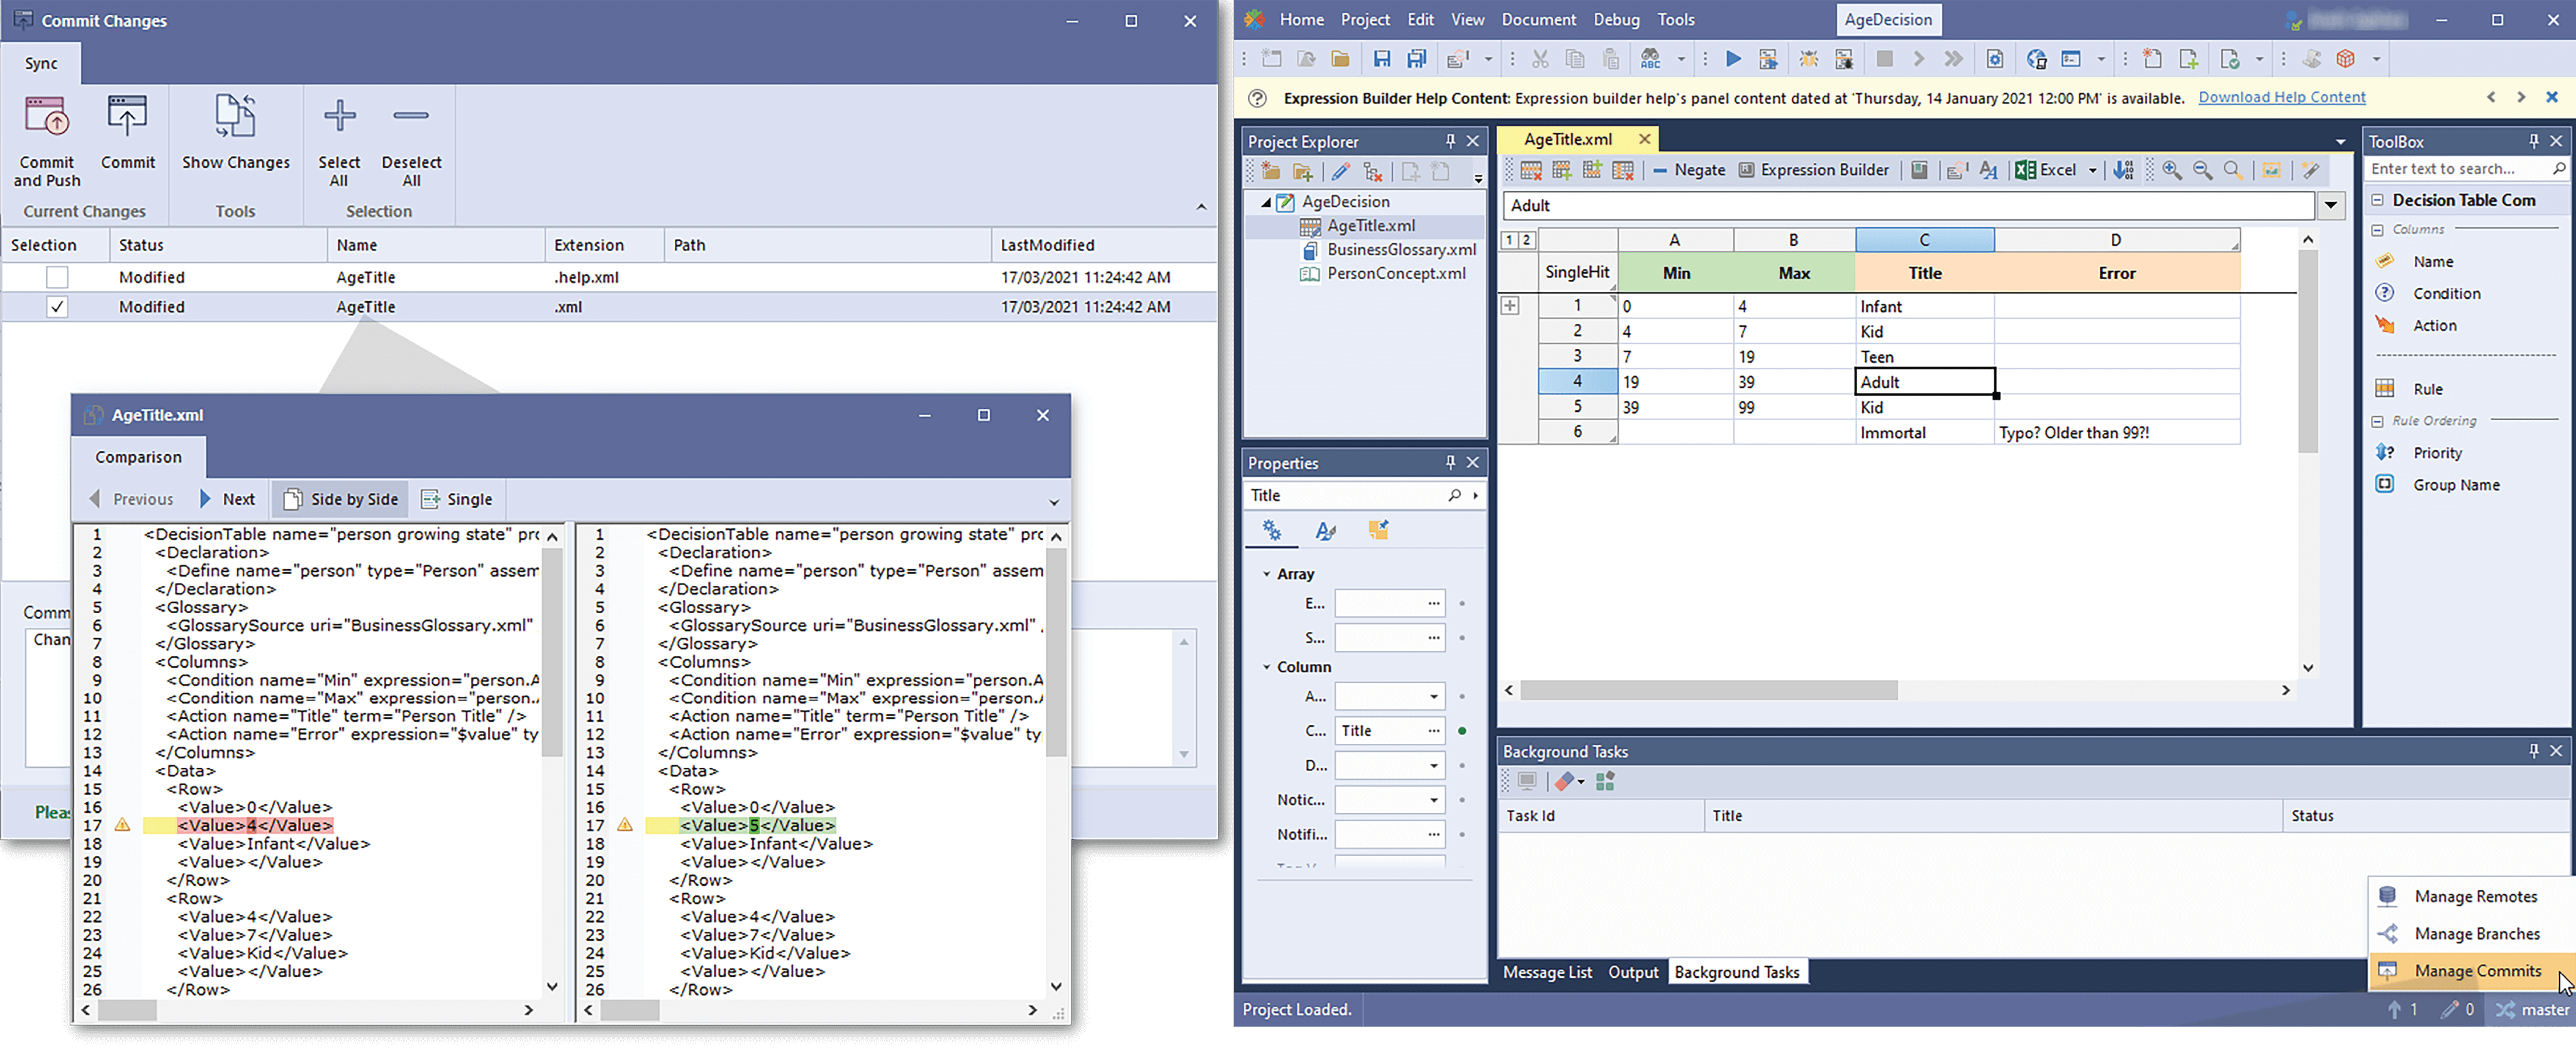Click the Deselect All minus icon
The image size is (2576, 1052).
point(411,116)
